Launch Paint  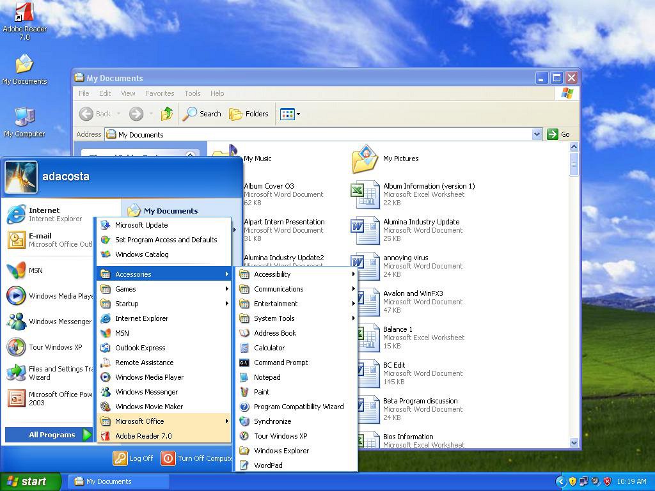(x=297, y=392)
